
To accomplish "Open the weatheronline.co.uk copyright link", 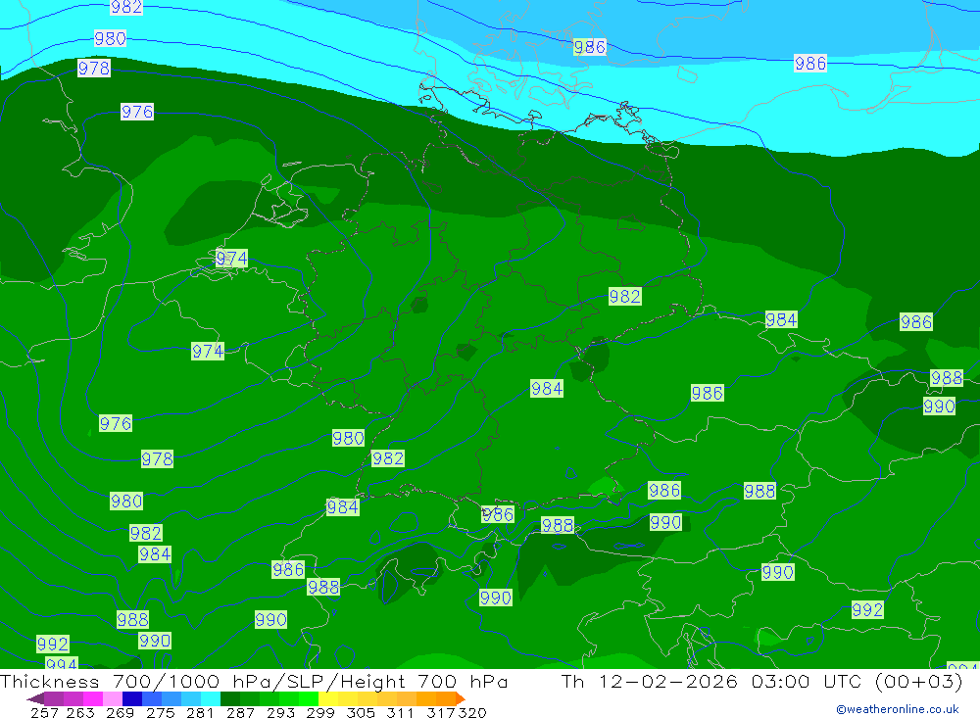I will pyautogui.click(x=898, y=709).
